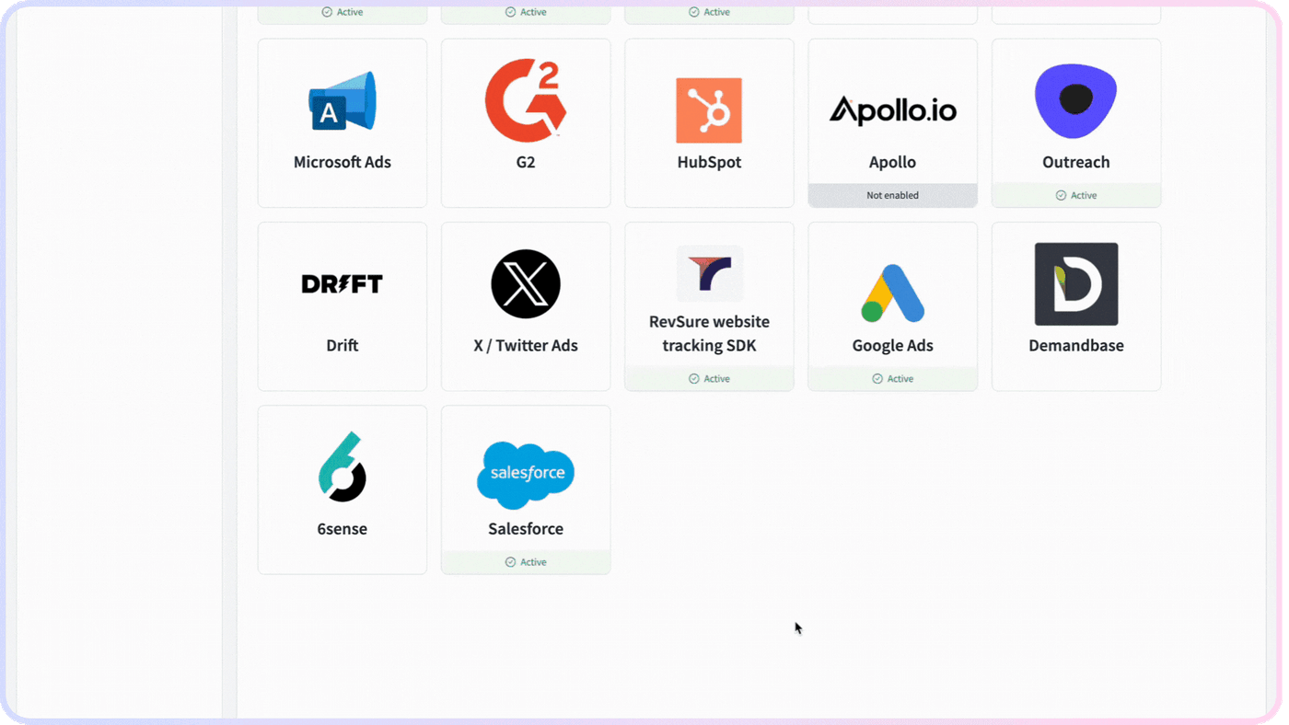1289x725 pixels.
Task: Select the "6sense" card title
Action: [343, 528]
